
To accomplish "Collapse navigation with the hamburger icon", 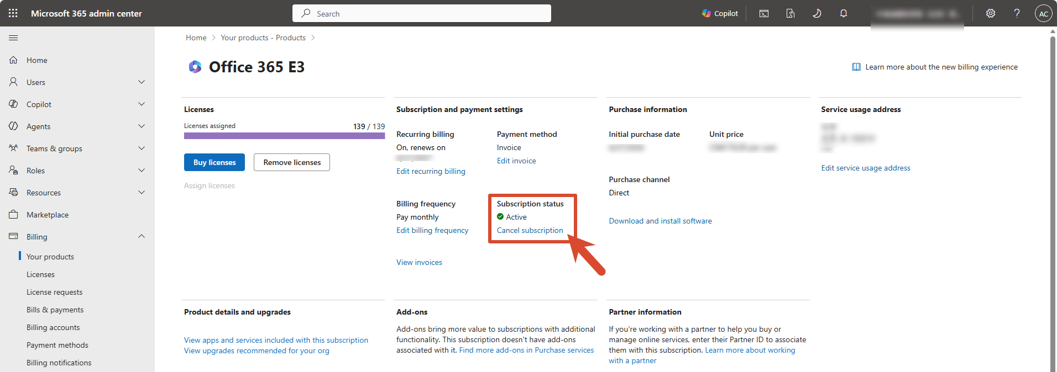I will tap(13, 38).
